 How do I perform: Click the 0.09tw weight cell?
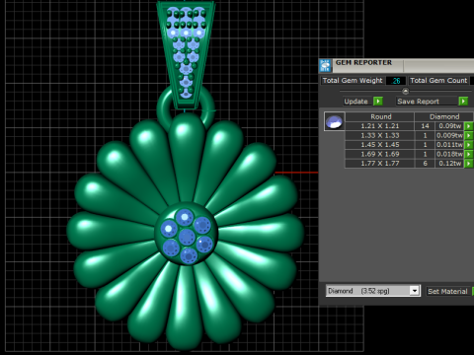tap(449, 126)
